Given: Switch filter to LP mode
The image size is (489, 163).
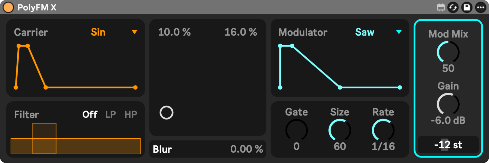Looking at the screenshot, I should click(111, 114).
